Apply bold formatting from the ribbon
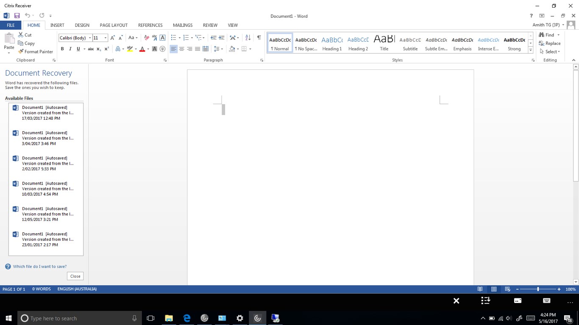Viewport: 579px width, 325px height. pyautogui.click(x=62, y=49)
